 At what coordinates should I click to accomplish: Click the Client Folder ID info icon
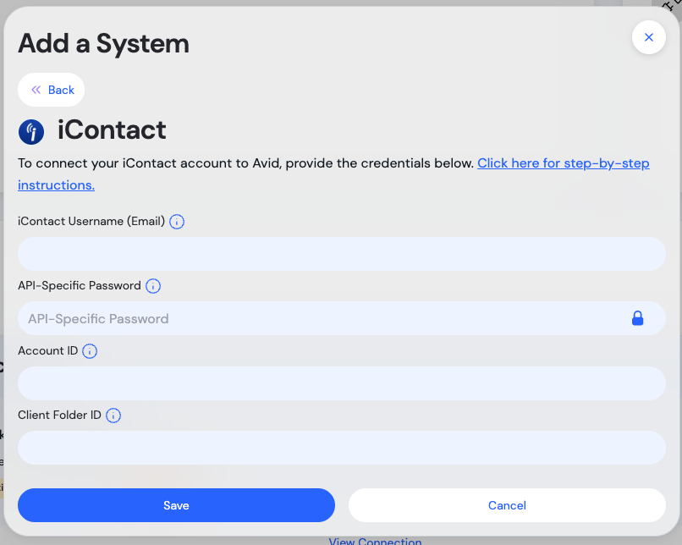point(113,416)
